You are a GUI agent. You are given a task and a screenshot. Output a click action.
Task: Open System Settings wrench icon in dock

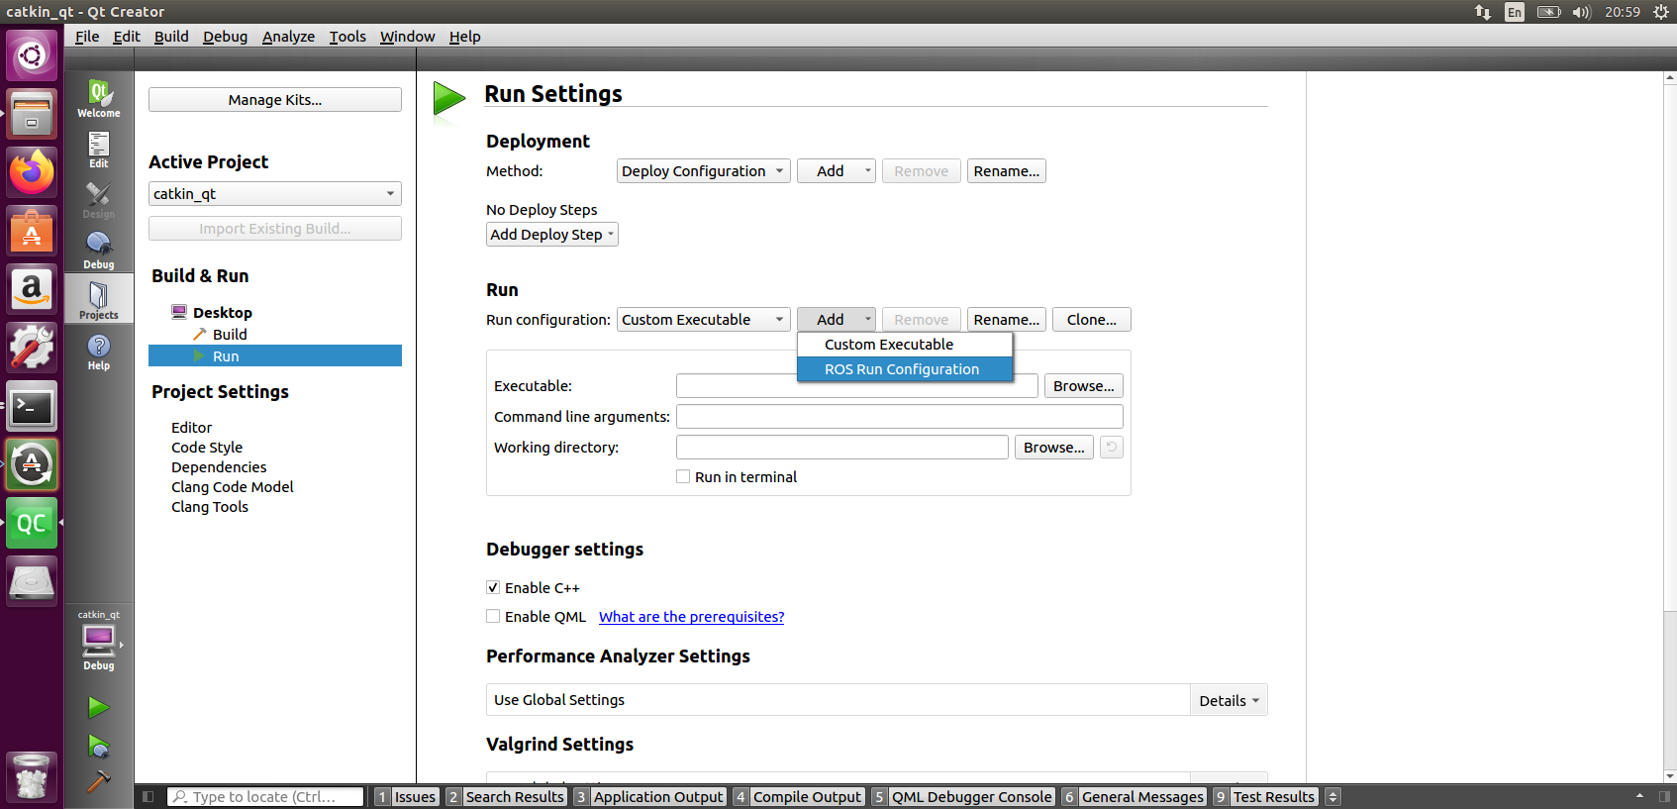pos(32,348)
